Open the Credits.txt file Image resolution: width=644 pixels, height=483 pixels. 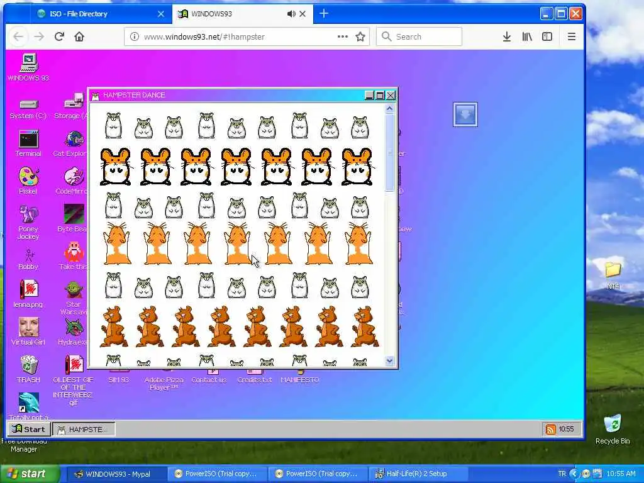point(255,376)
